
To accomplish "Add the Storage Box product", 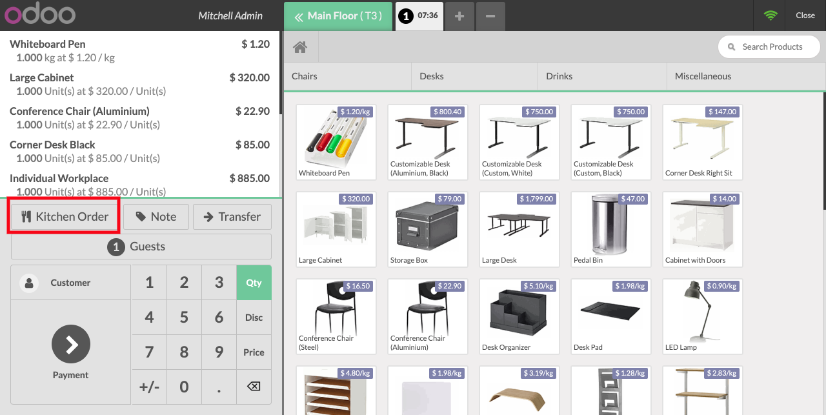I will coord(427,229).
